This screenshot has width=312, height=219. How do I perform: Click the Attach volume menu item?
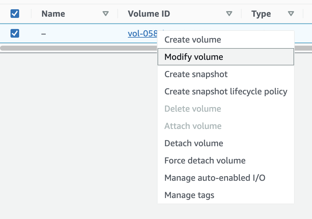click(x=193, y=126)
